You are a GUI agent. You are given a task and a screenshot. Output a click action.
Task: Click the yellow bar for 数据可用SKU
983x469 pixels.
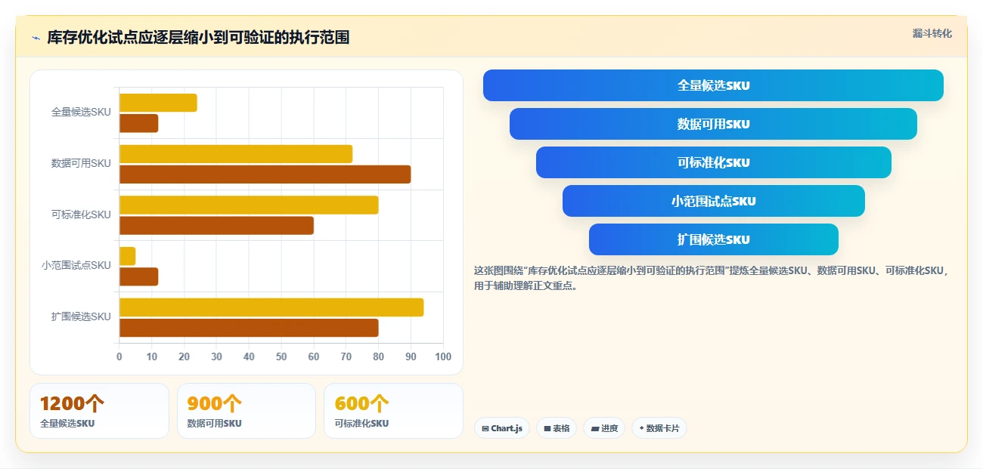click(236, 154)
